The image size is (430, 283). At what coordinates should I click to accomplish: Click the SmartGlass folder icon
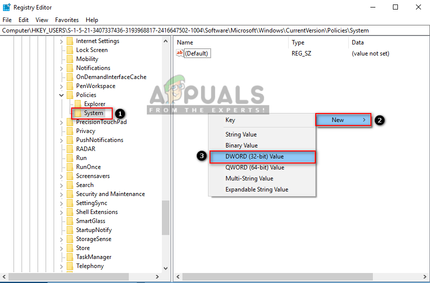pyautogui.click(x=70, y=221)
